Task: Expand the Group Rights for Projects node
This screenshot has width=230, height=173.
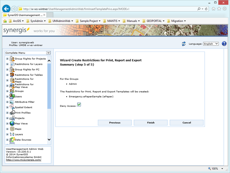Action: point(6,59)
